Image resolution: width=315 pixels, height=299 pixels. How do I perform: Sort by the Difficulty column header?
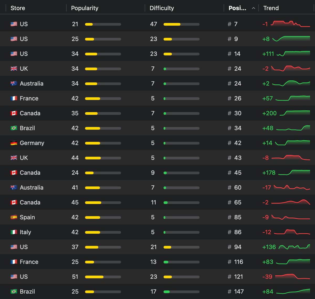click(x=162, y=8)
